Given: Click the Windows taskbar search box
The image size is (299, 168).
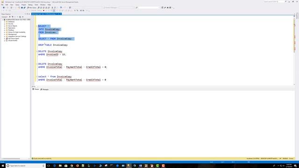Looking at the screenshot, I should 26,166.
